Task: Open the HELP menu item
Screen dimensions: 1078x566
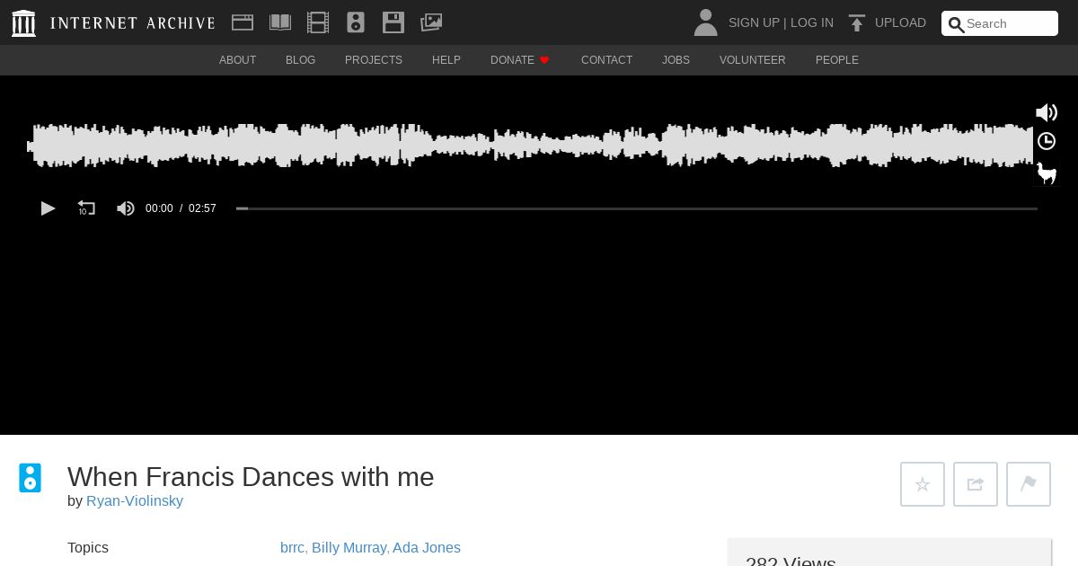Action: 446,60
